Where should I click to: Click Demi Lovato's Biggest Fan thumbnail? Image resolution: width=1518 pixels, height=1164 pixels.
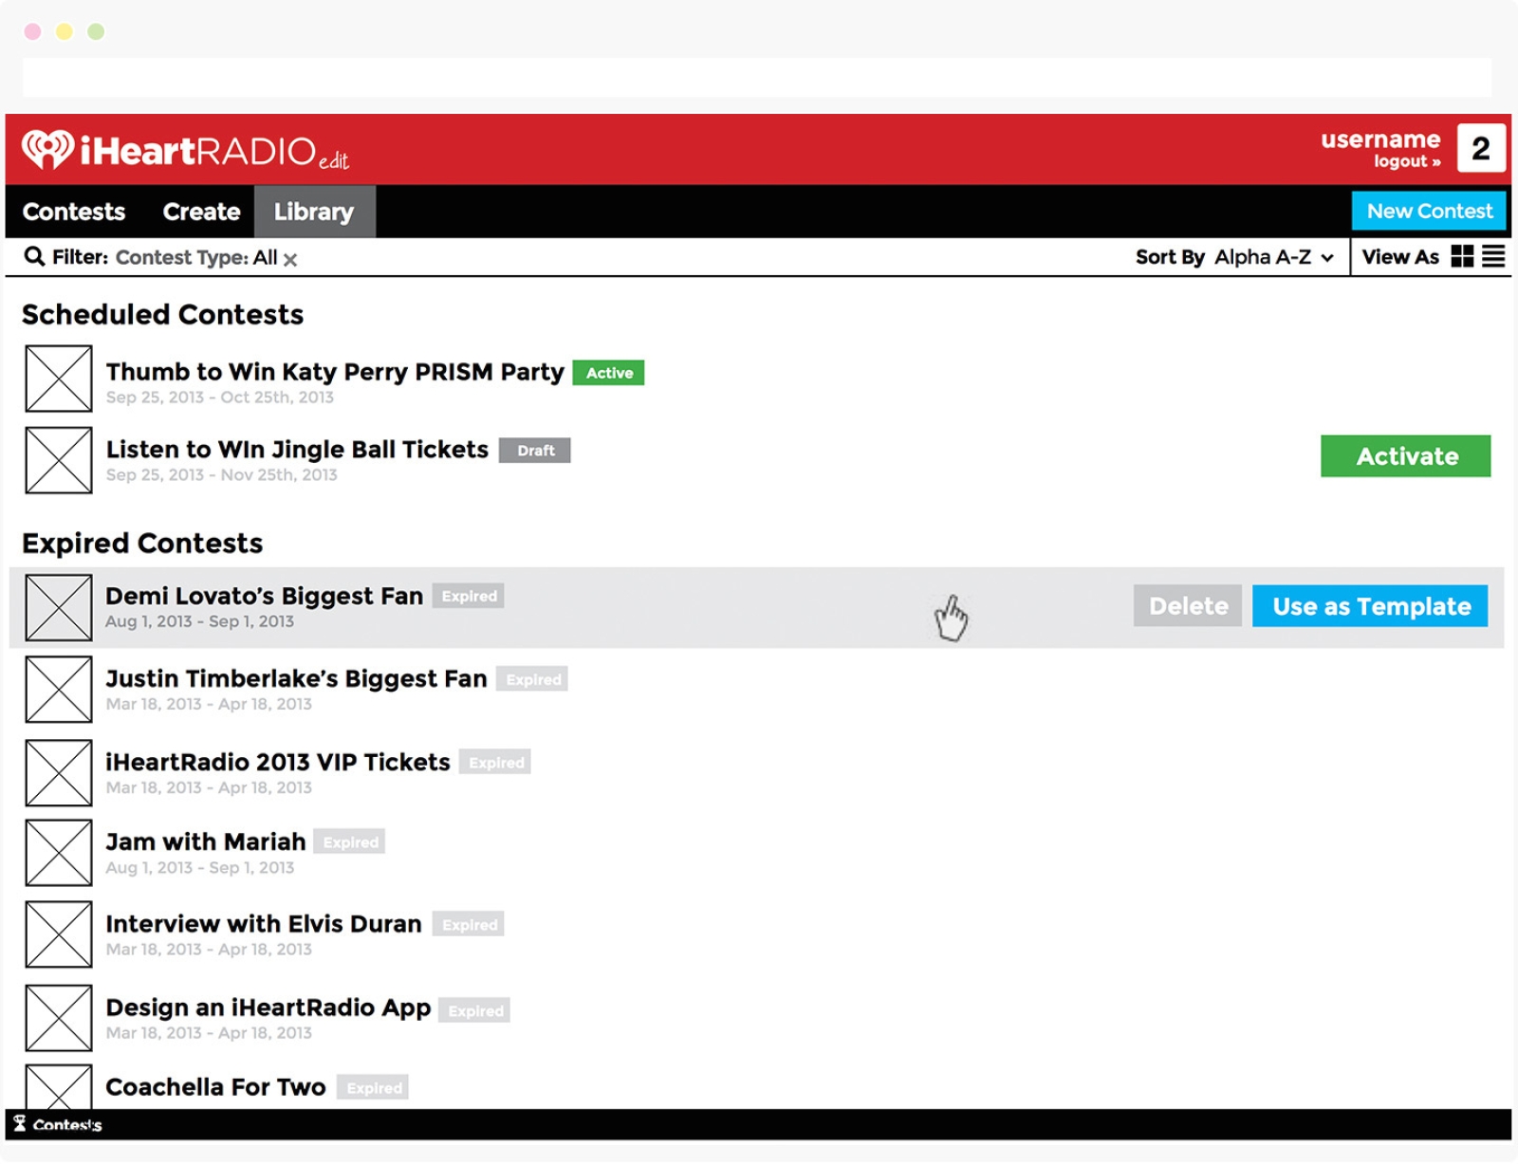tap(59, 608)
